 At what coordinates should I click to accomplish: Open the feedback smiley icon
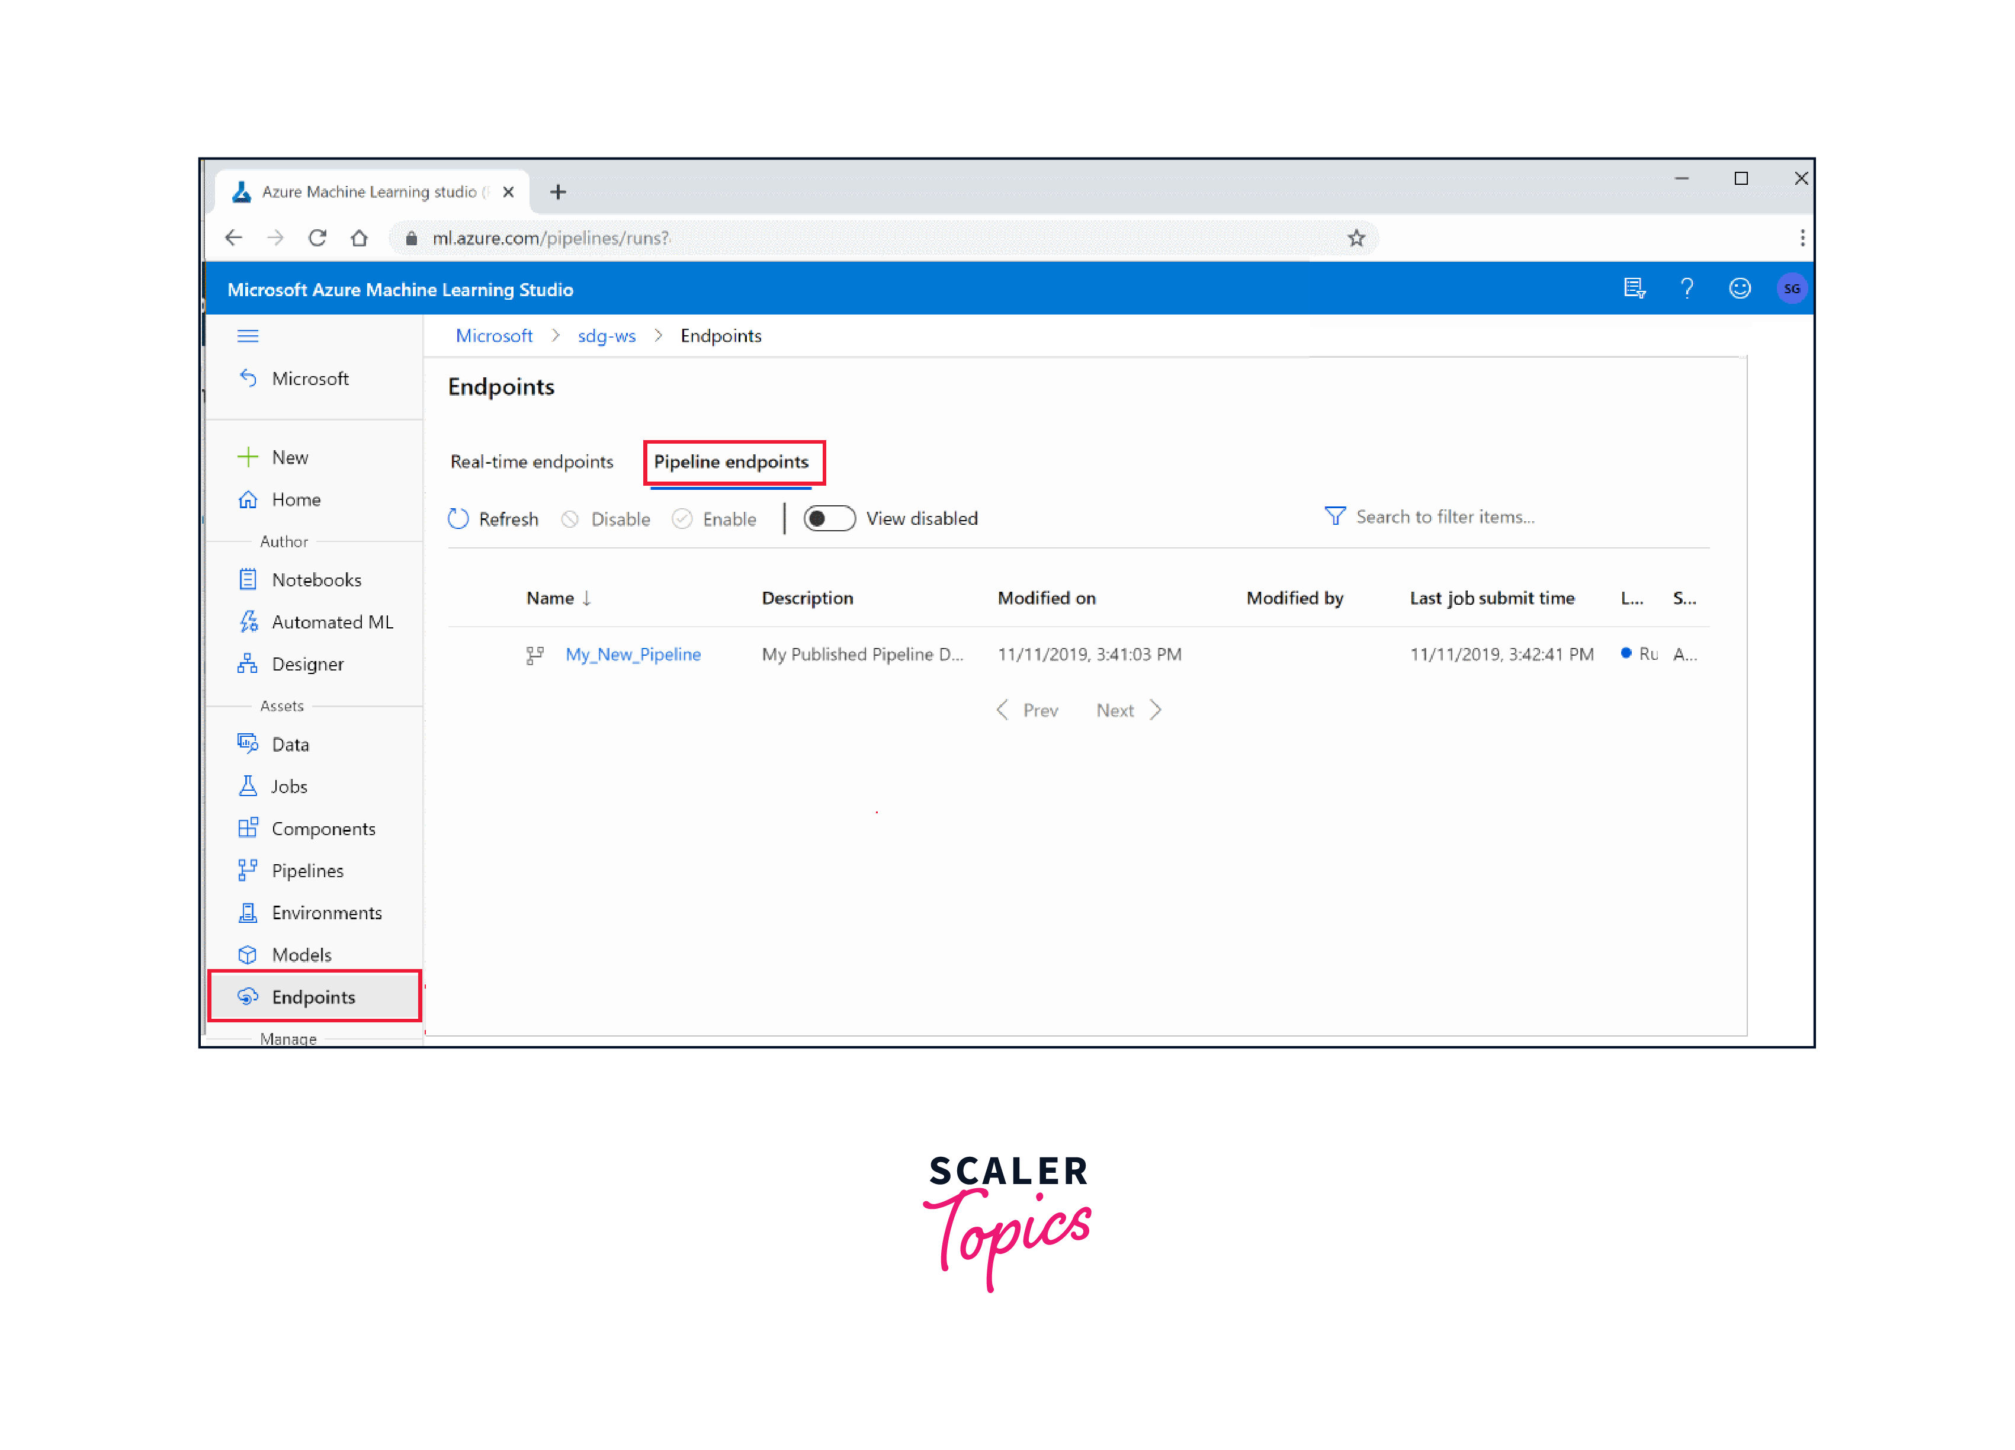(1739, 288)
